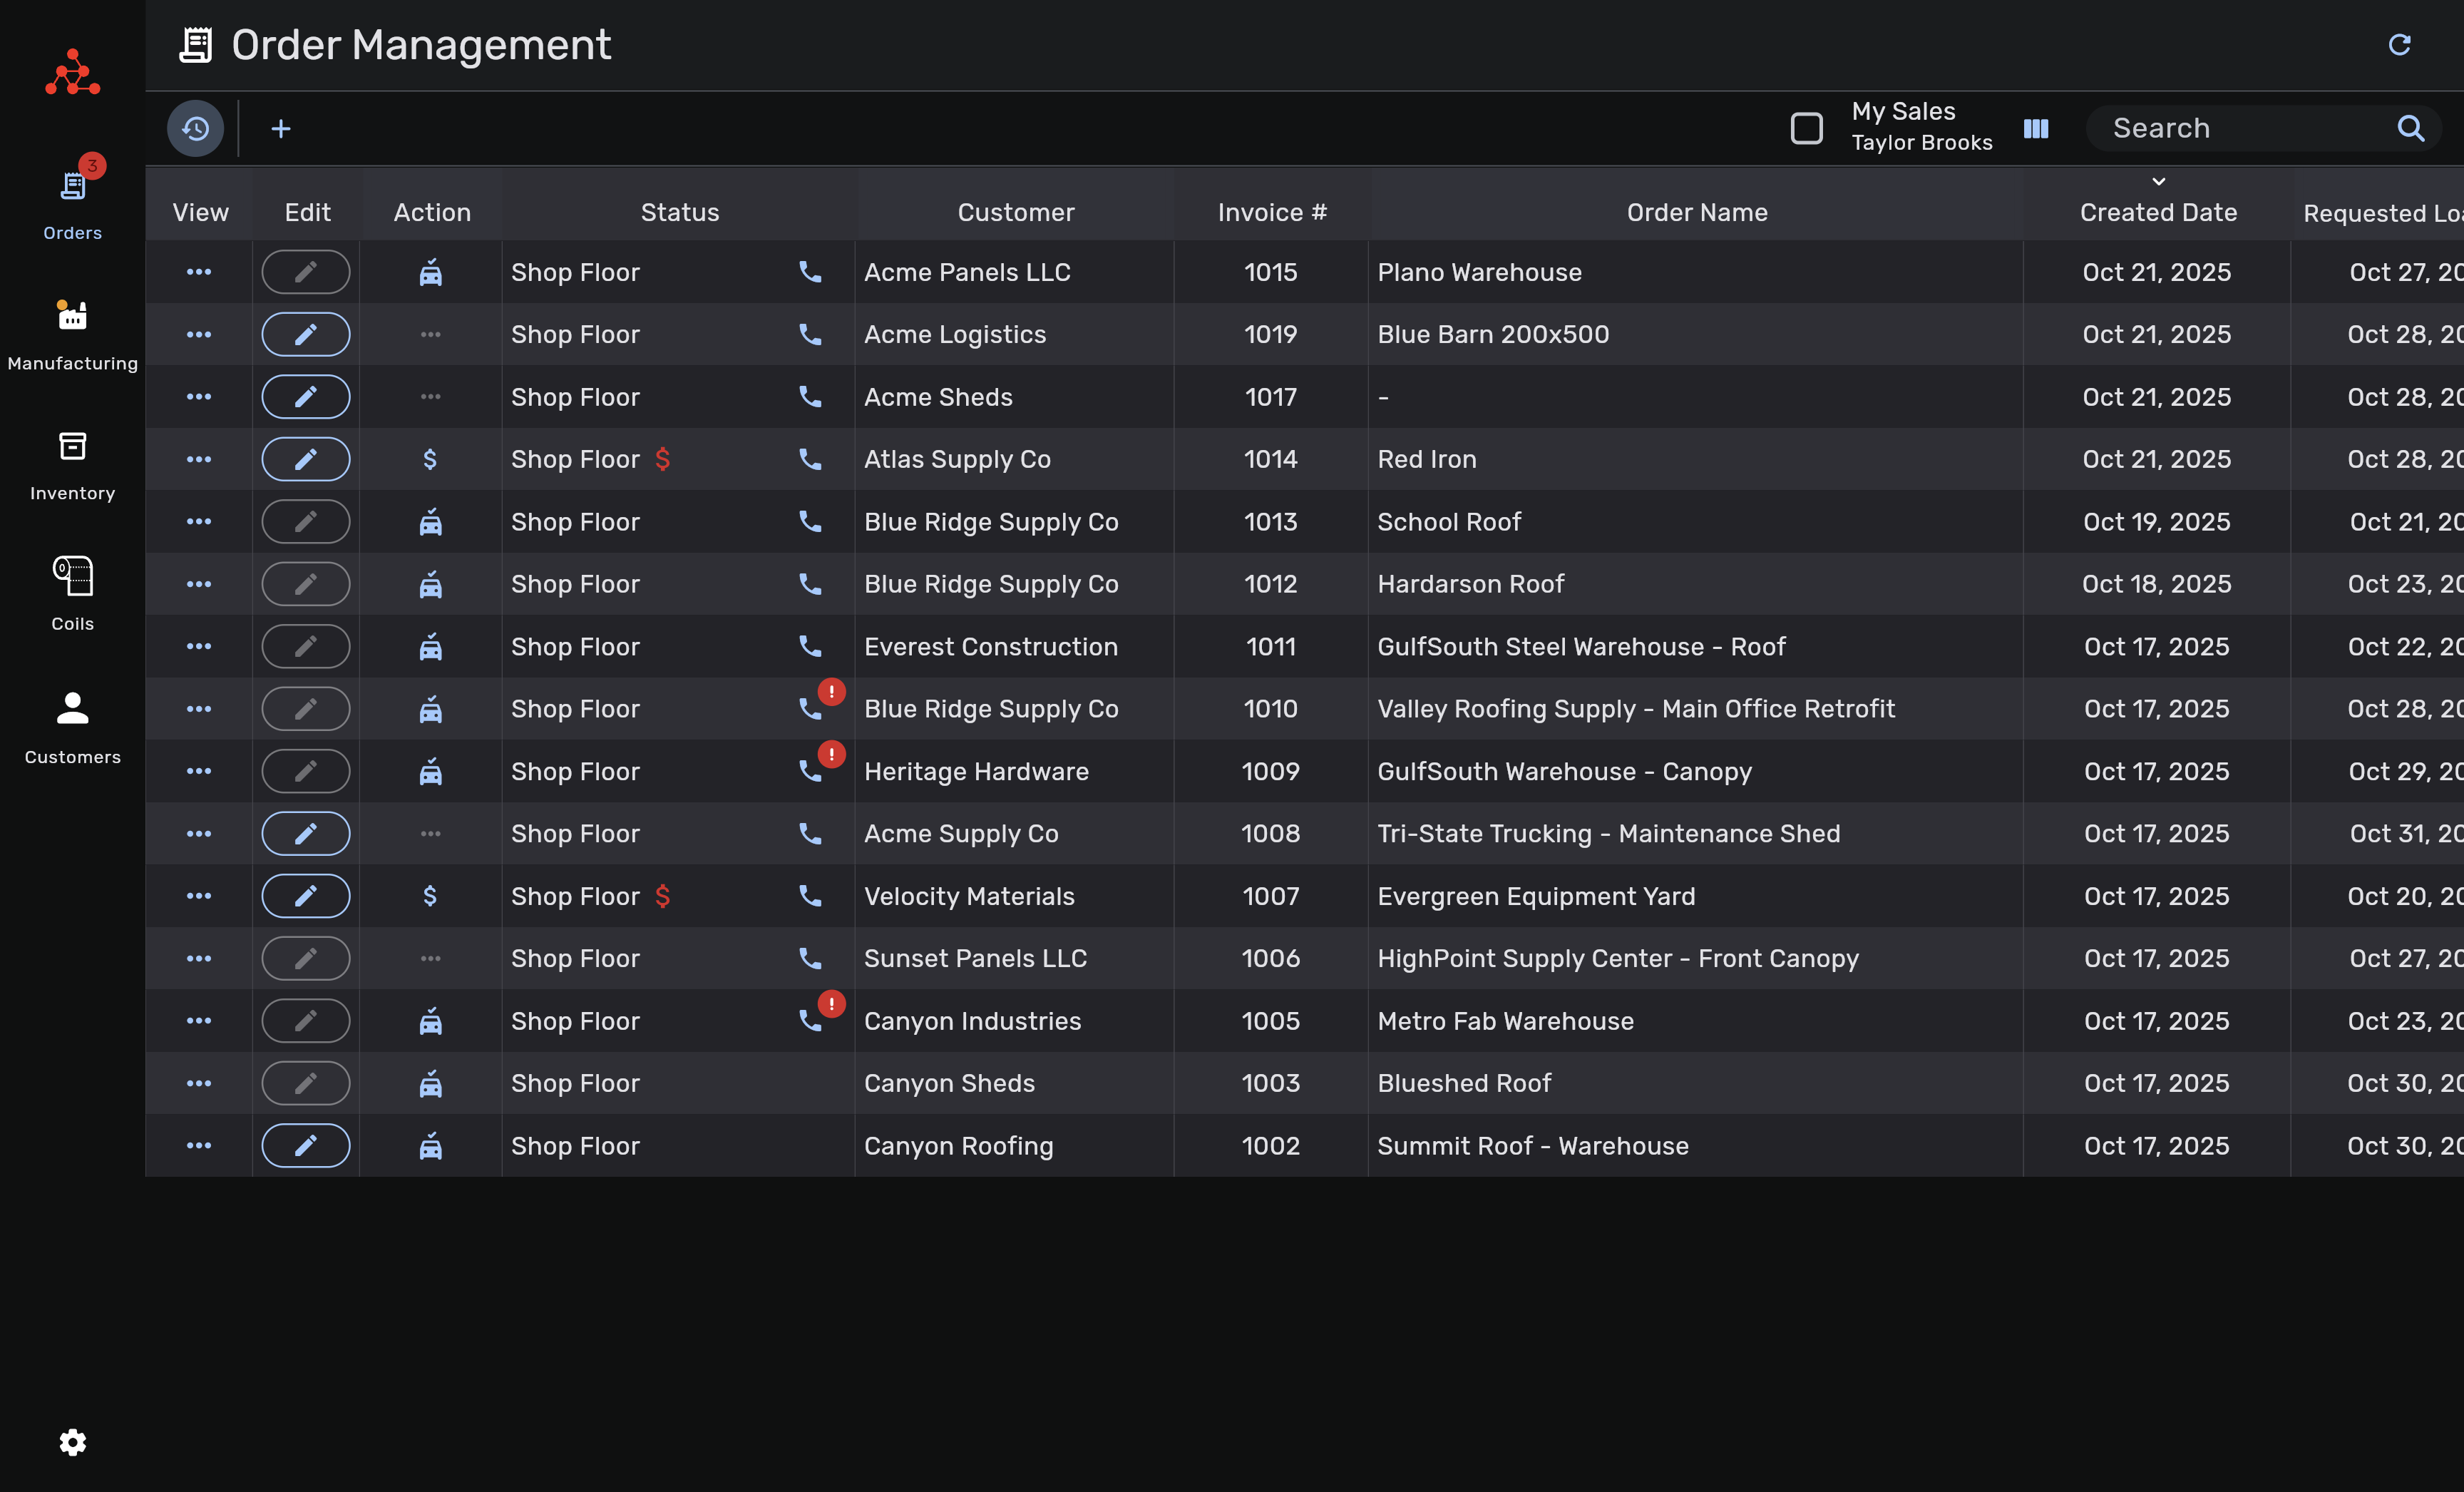This screenshot has width=2464, height=1492.
Task: Click the search magnifier icon
Action: pos(2410,128)
